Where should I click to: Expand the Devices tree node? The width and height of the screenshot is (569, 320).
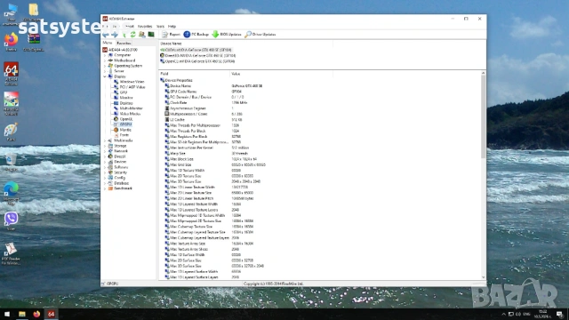point(105,162)
